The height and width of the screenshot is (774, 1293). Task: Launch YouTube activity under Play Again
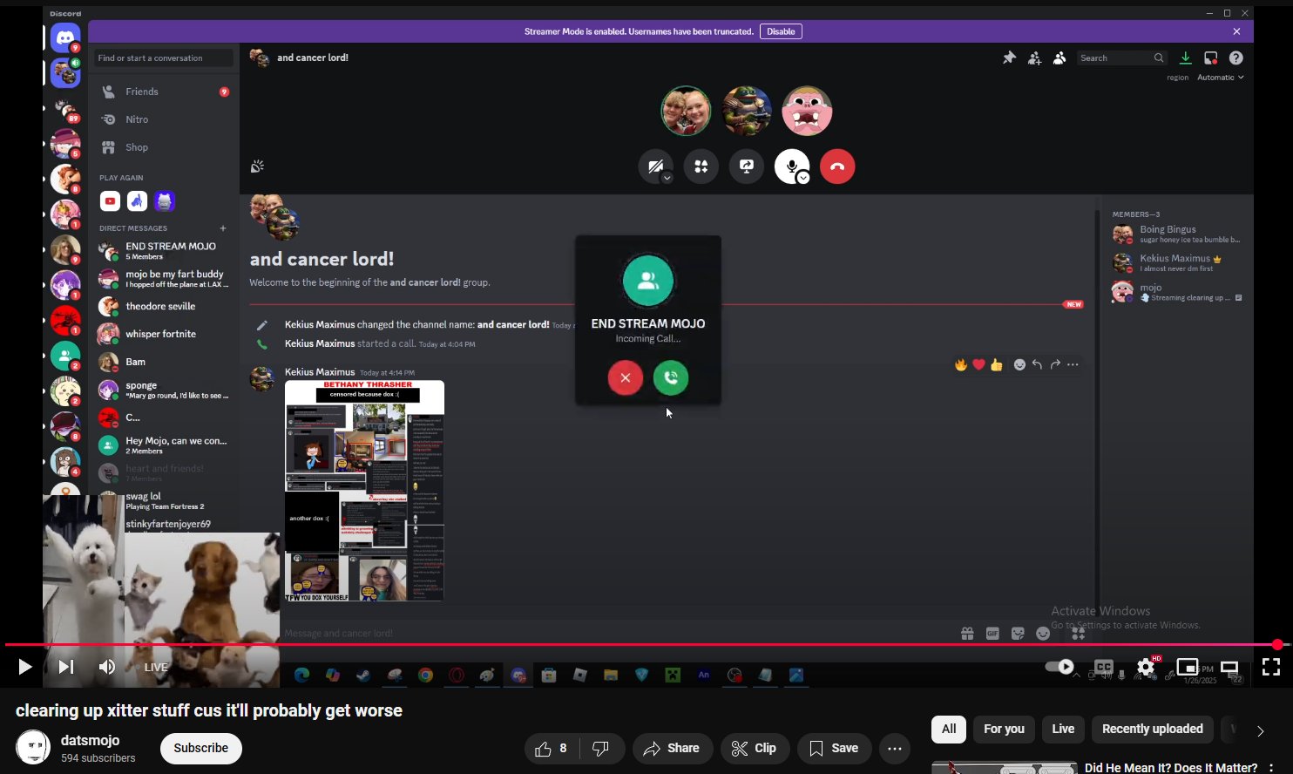click(110, 201)
